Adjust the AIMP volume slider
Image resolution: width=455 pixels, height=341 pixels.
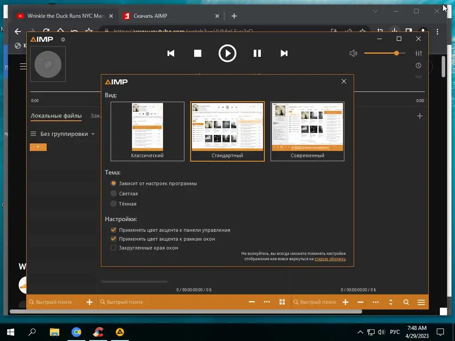[x=384, y=53]
